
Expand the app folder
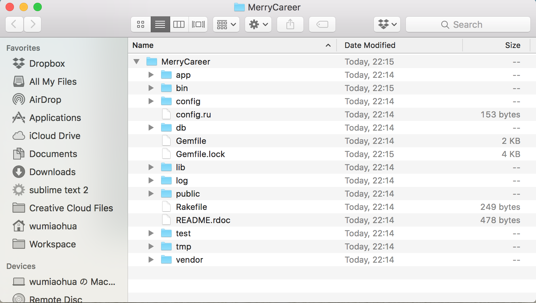[151, 75]
